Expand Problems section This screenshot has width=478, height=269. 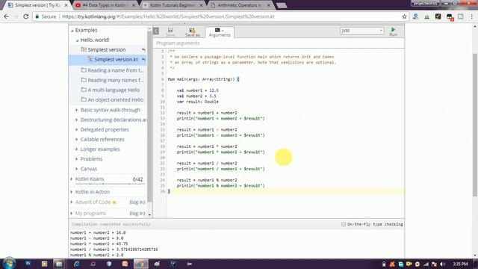pyautogui.click(x=76, y=159)
